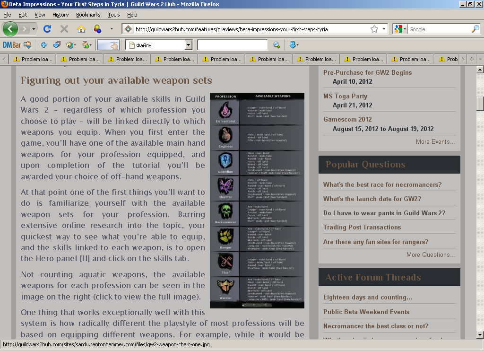Open the File menu
This screenshot has width=484, height=351.
[x=7, y=15]
